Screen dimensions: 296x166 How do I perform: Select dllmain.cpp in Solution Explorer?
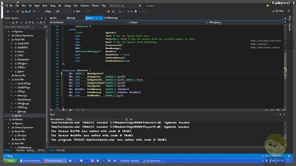point(22,95)
